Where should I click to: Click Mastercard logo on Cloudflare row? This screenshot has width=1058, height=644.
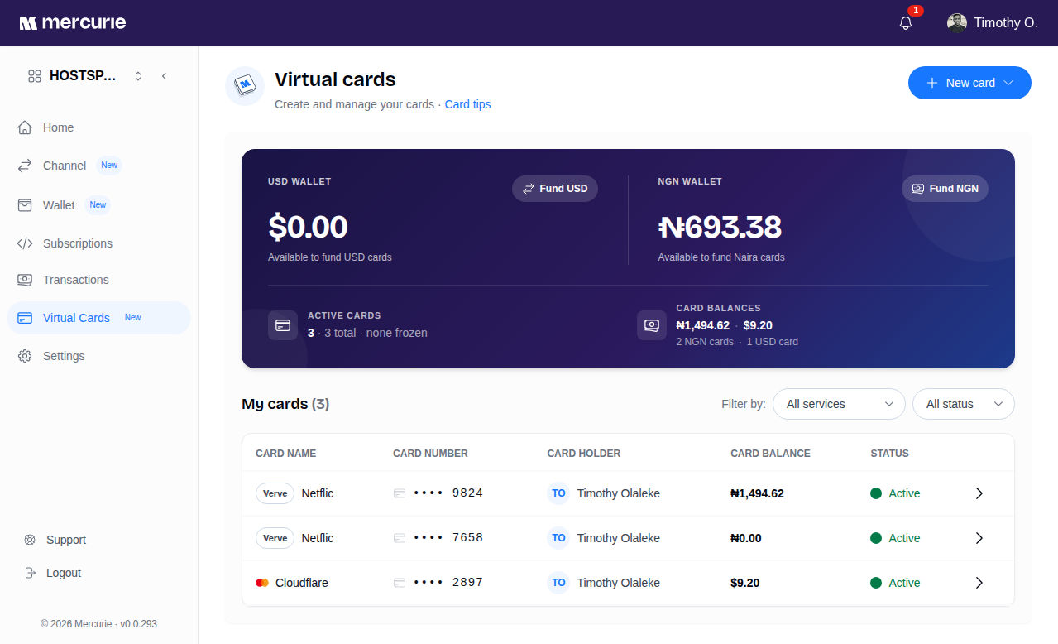(262, 583)
